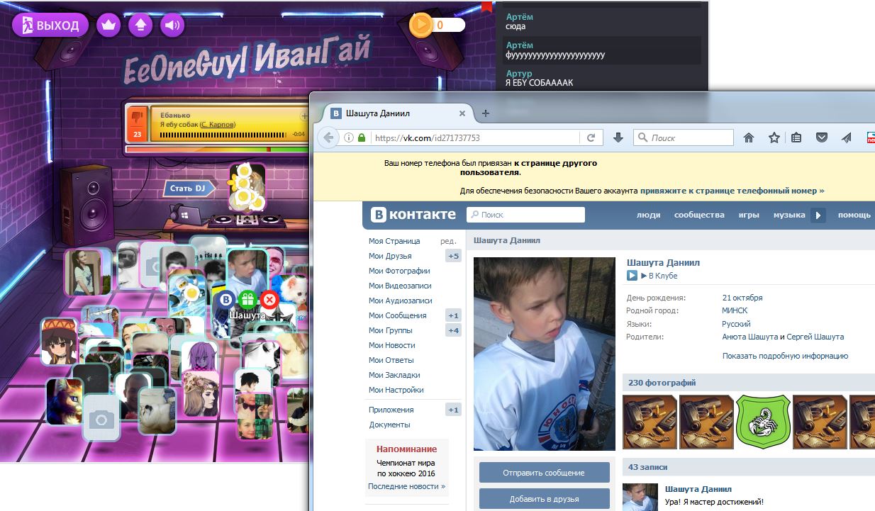
Task: Close the Шашута Даниил browser tab
Action: click(462, 113)
